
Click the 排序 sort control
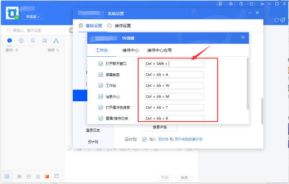point(53,50)
